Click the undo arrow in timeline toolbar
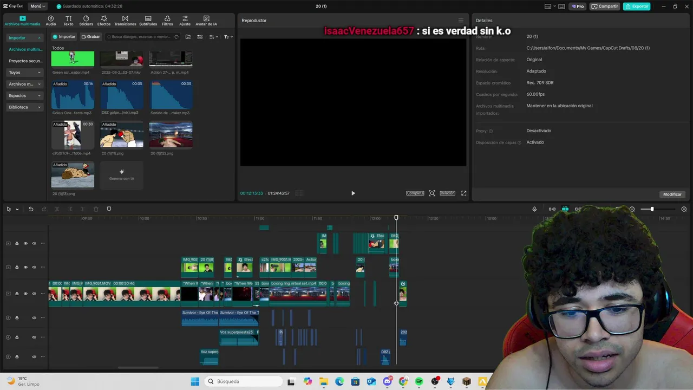Viewport: 693px width, 390px height. 31,209
